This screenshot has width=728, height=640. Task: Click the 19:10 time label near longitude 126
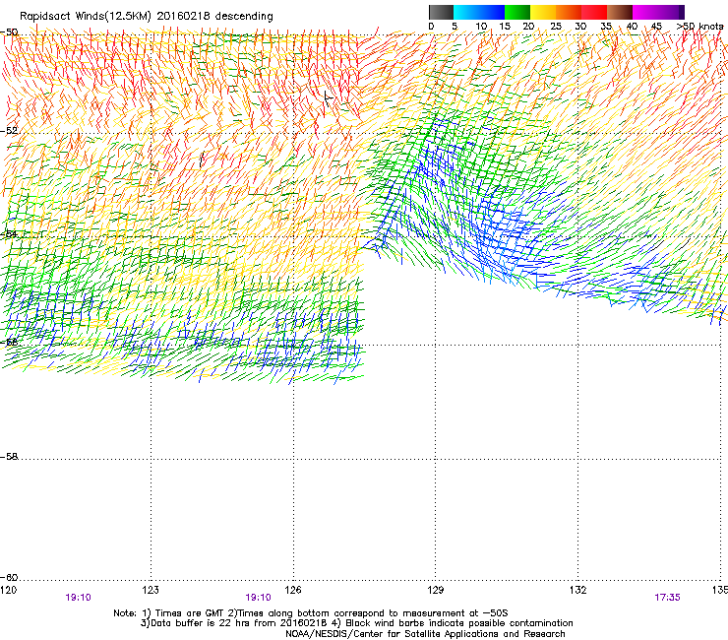[x=258, y=598]
